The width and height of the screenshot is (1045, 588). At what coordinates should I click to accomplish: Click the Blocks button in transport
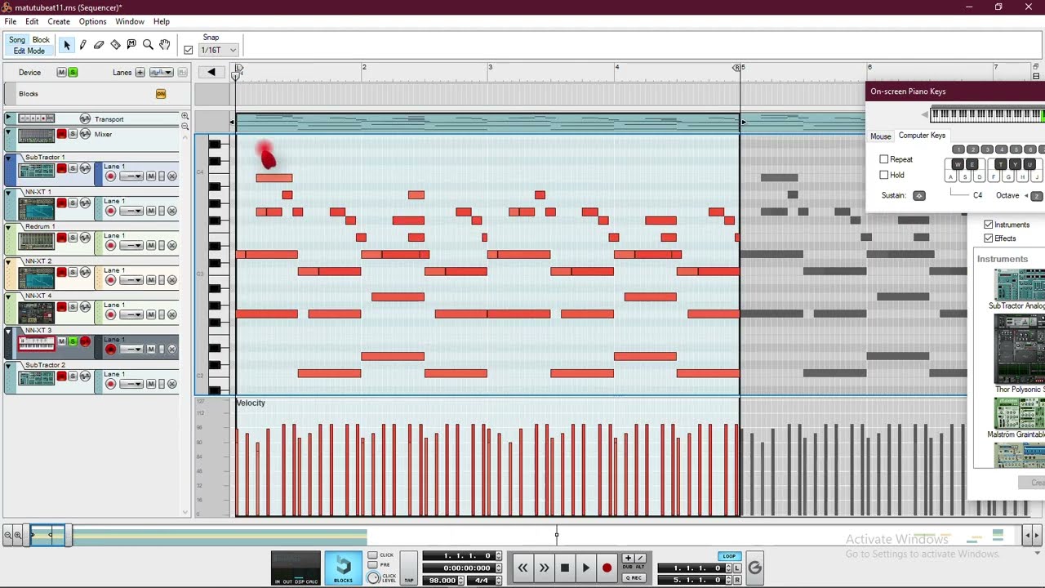pyautogui.click(x=344, y=568)
